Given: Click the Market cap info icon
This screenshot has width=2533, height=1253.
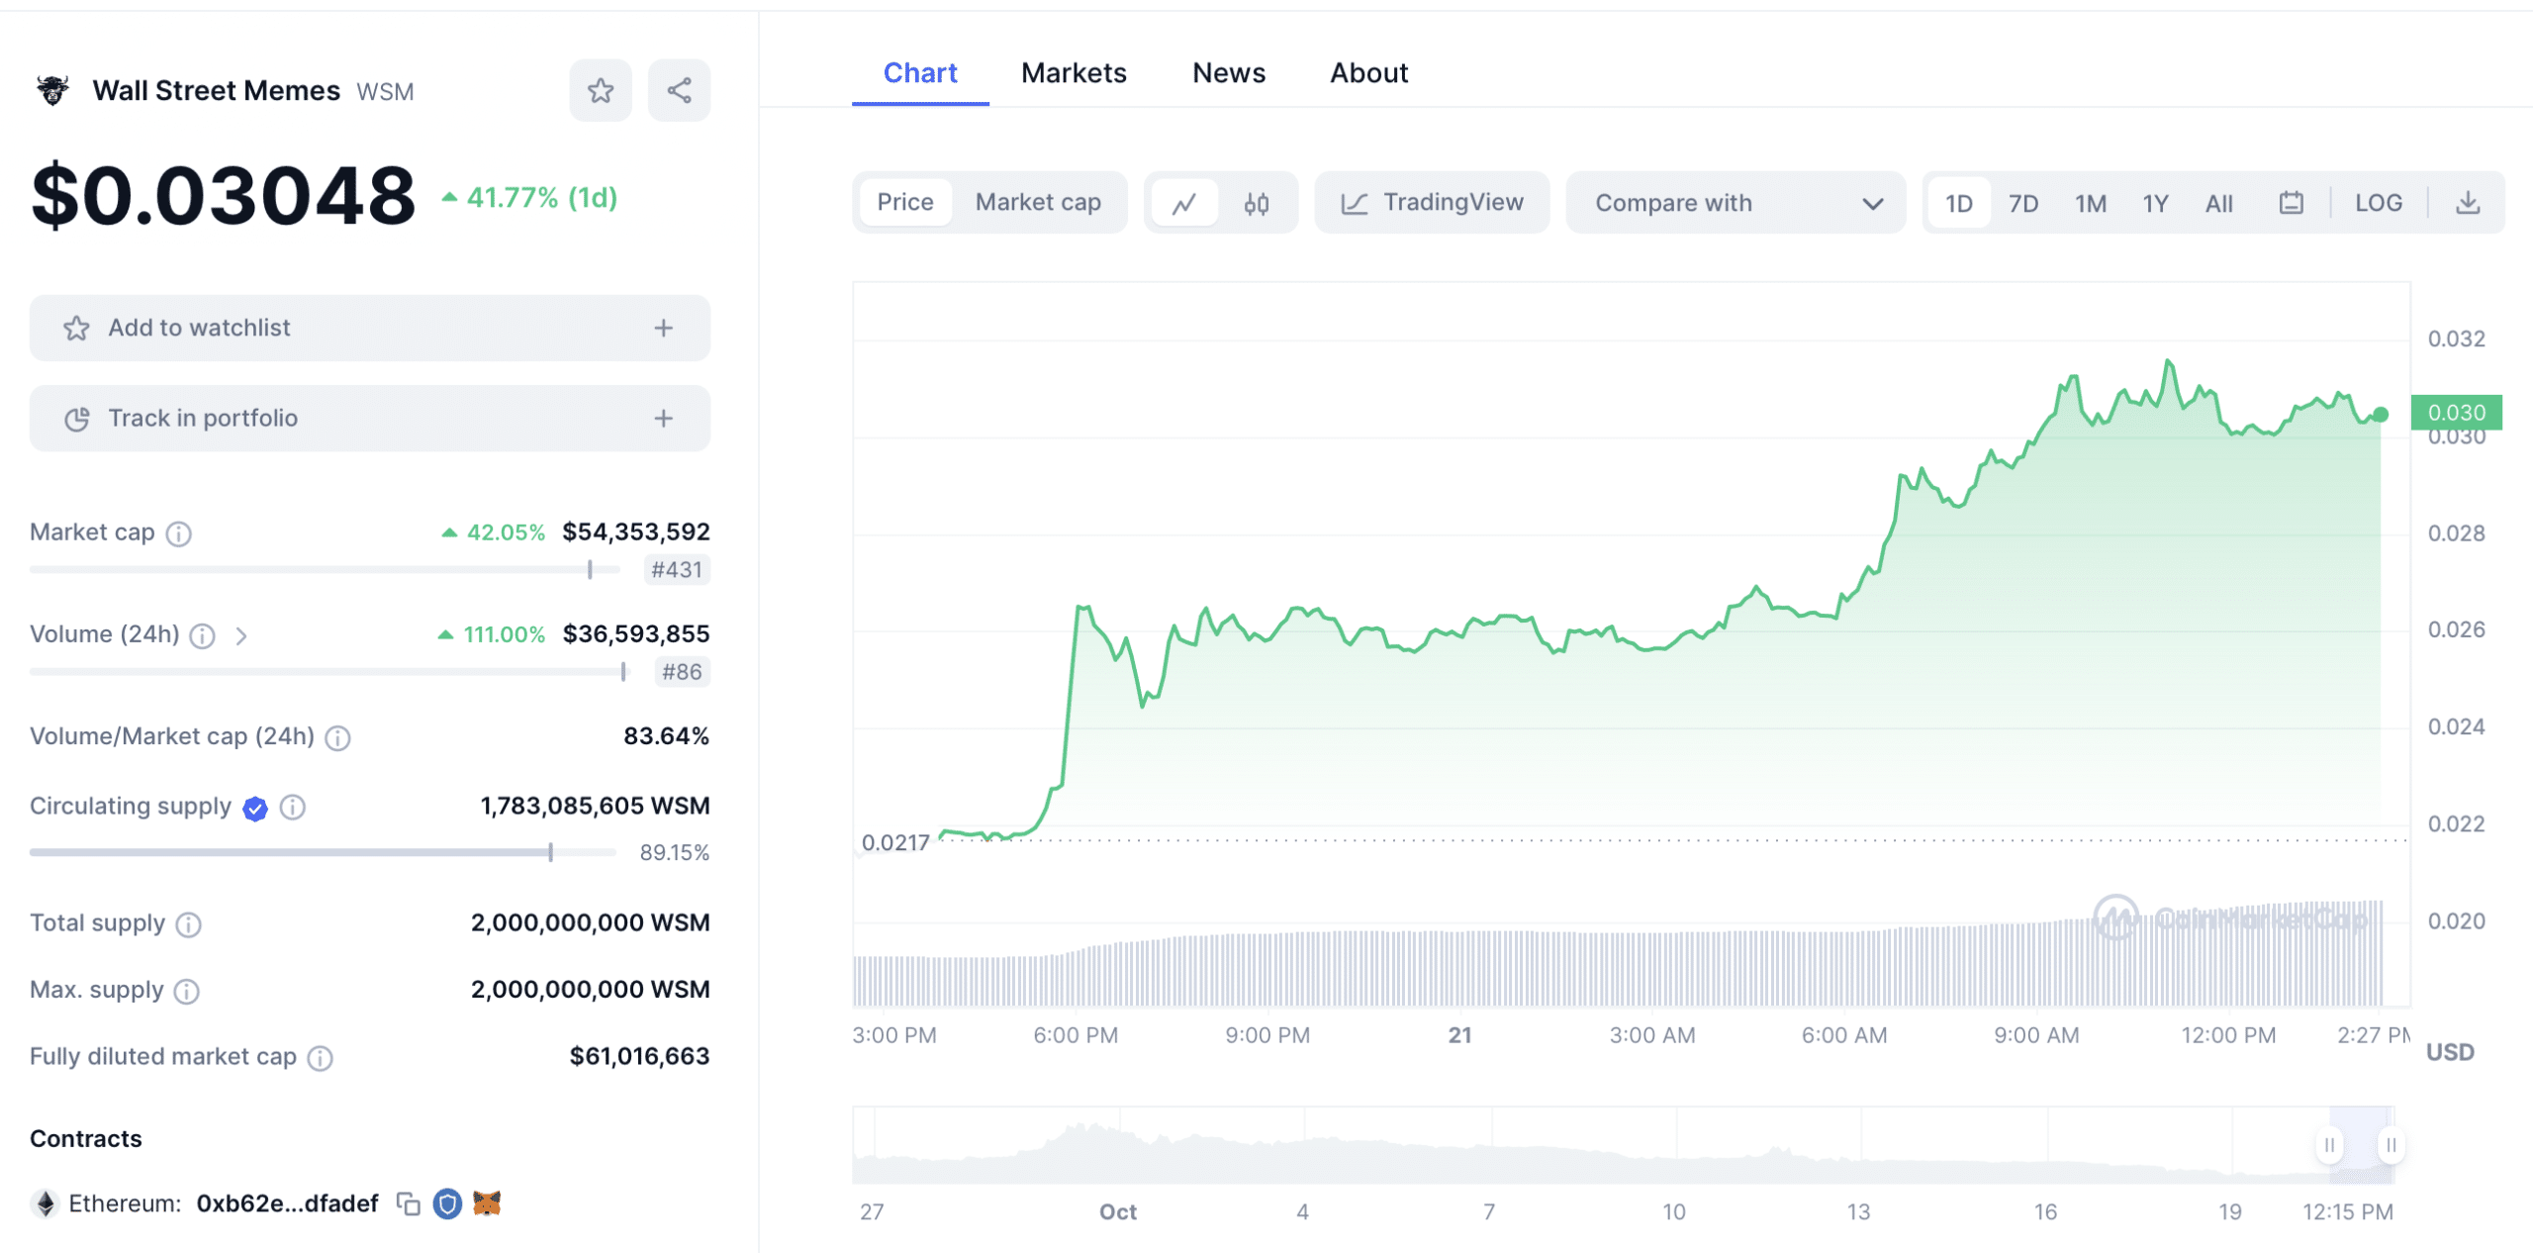Looking at the screenshot, I should pyautogui.click(x=178, y=533).
